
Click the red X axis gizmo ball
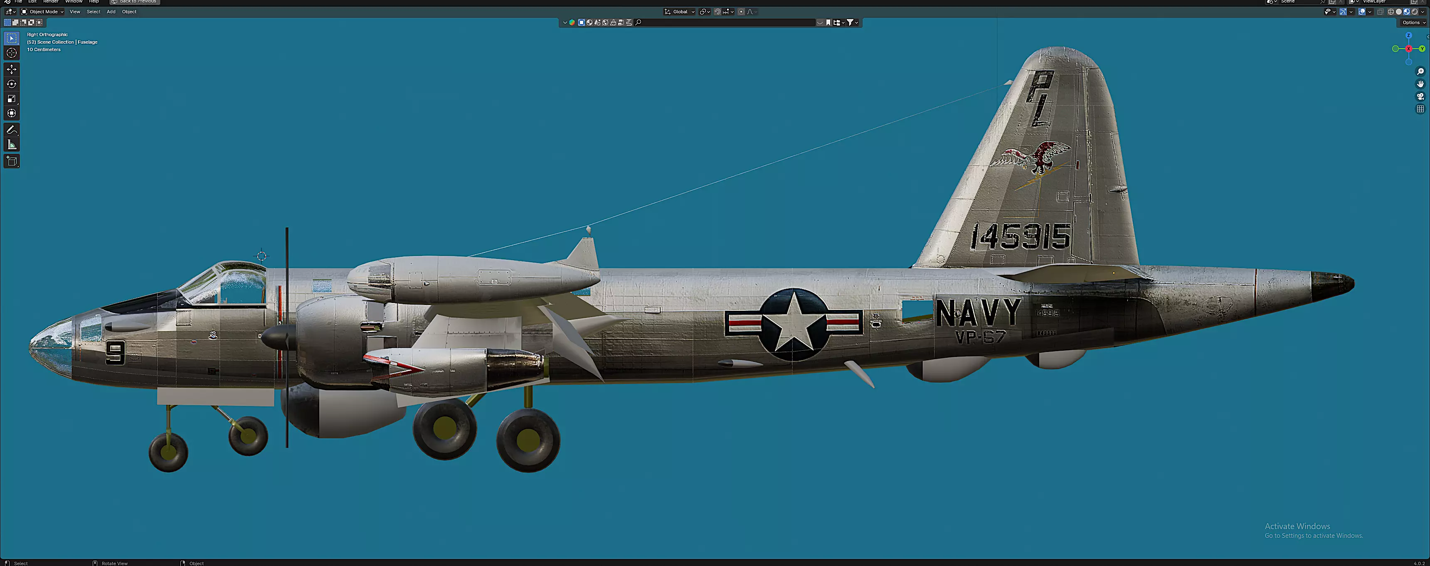coord(1408,49)
